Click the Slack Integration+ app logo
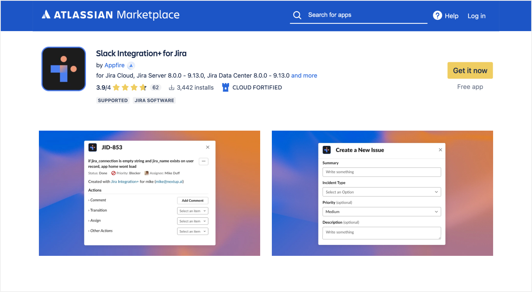 point(63,69)
